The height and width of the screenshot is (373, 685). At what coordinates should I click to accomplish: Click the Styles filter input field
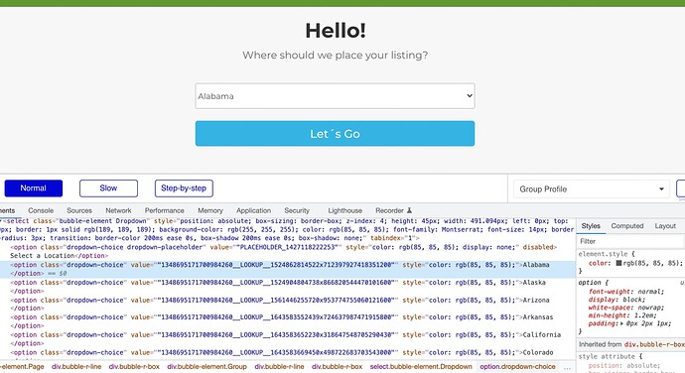630,241
